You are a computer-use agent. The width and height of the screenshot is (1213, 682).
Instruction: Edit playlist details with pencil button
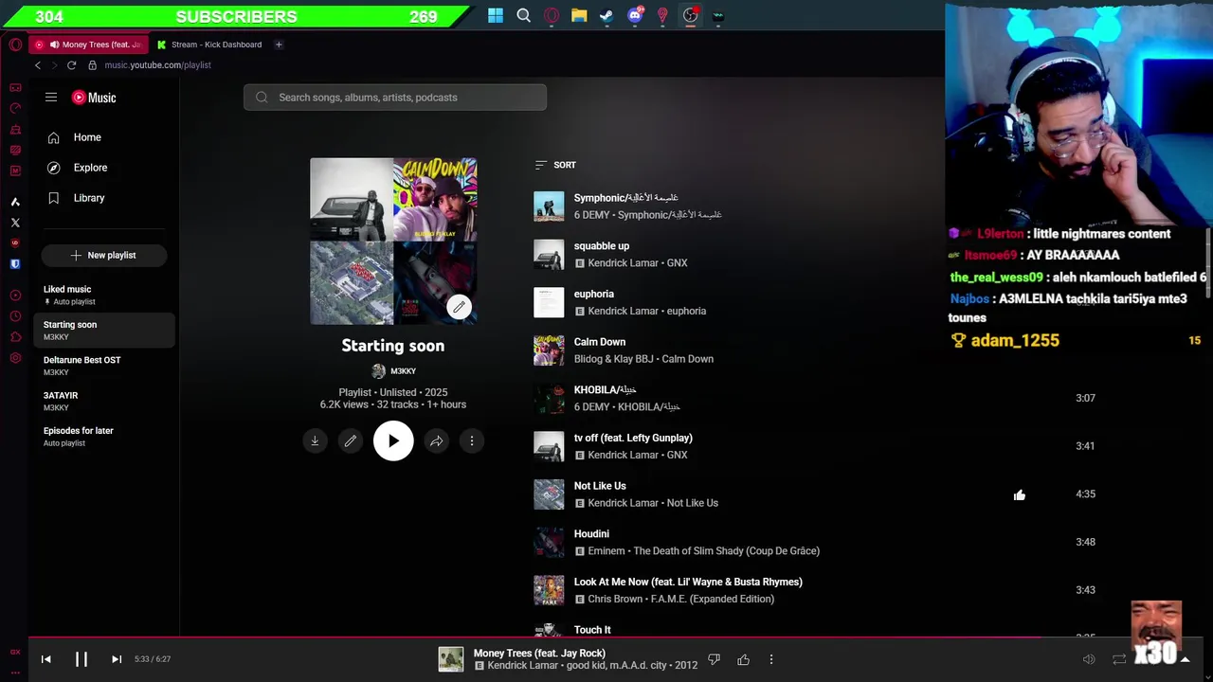click(351, 440)
